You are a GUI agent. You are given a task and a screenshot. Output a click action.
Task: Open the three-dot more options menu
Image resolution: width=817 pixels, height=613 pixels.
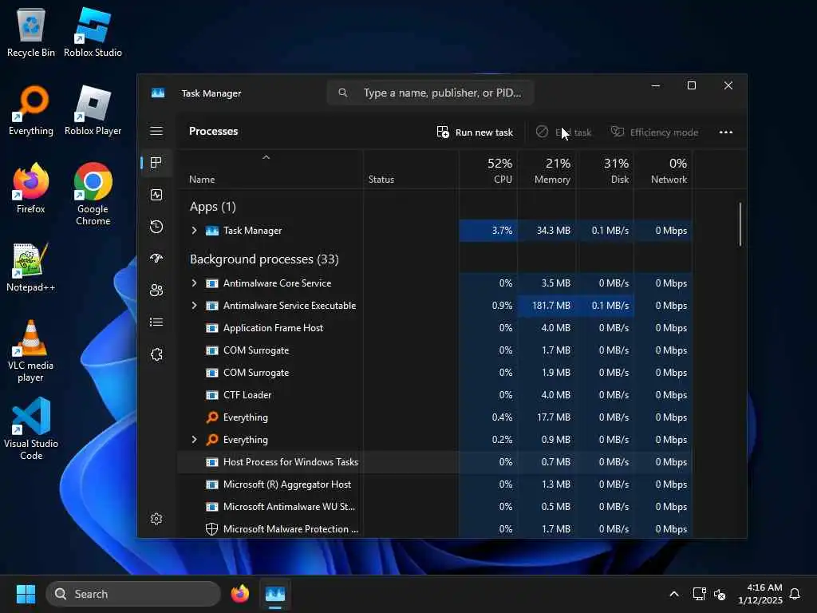tap(726, 132)
